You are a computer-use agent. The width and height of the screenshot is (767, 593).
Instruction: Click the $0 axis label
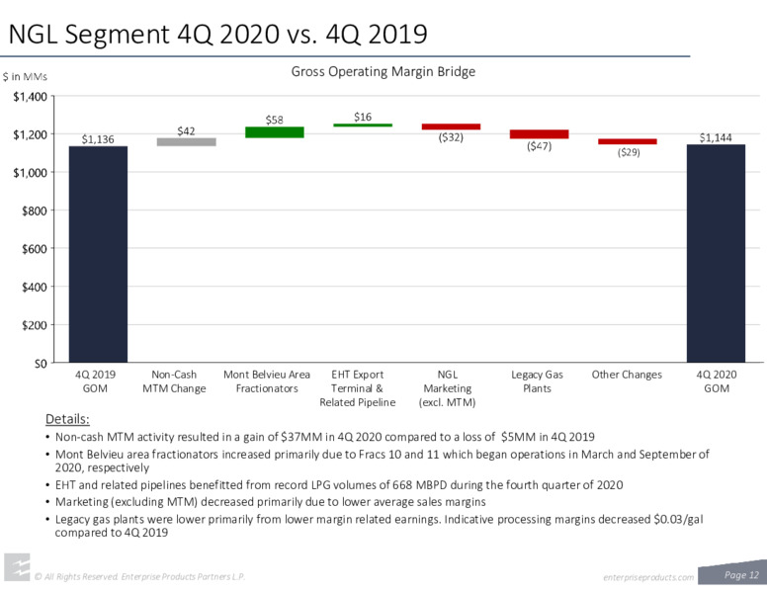(41, 364)
